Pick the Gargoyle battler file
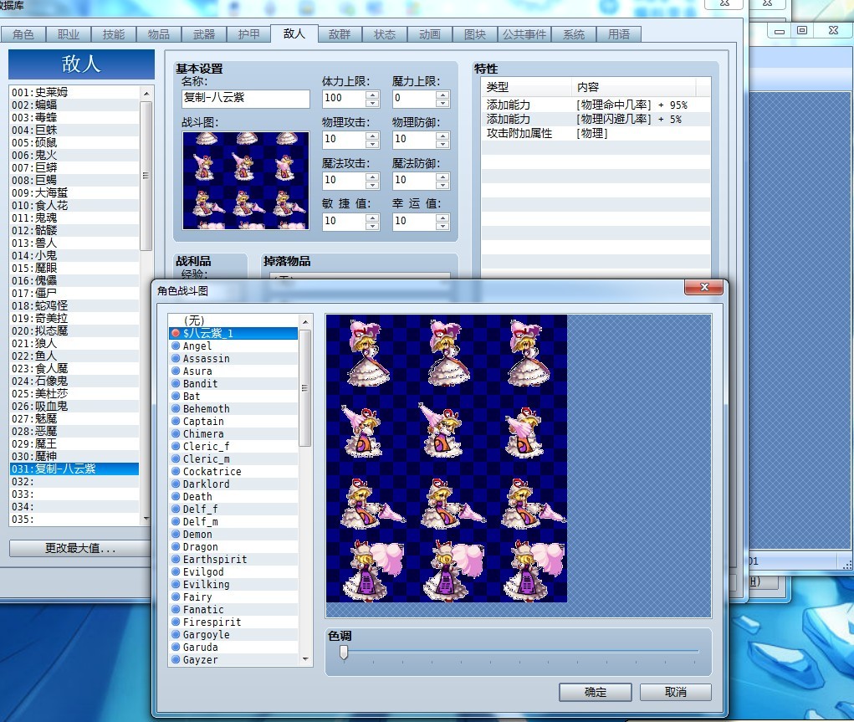Viewport: 854px width, 722px height. (233, 634)
